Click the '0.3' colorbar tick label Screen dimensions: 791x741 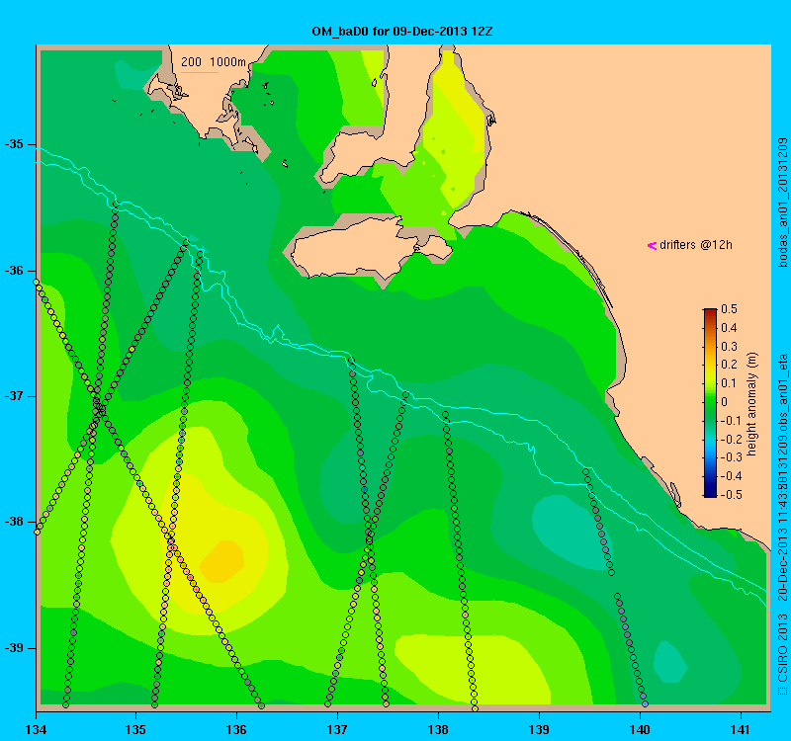[x=729, y=347]
